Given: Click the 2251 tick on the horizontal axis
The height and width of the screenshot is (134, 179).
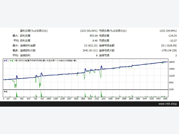Looking at the screenshot, I should (x=103, y=99).
